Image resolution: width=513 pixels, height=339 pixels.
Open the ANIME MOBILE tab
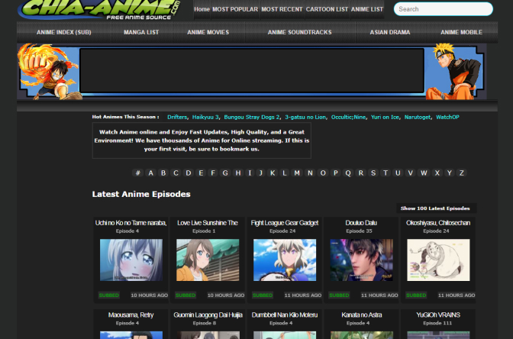click(461, 32)
